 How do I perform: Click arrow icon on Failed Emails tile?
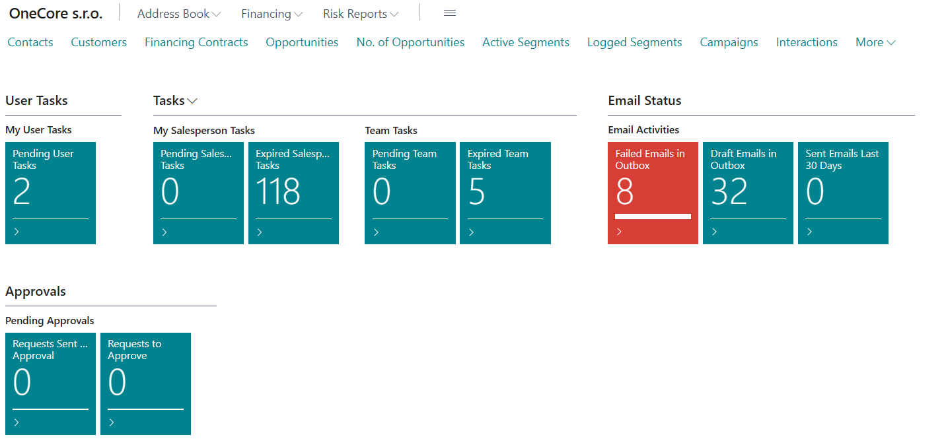pyautogui.click(x=619, y=232)
